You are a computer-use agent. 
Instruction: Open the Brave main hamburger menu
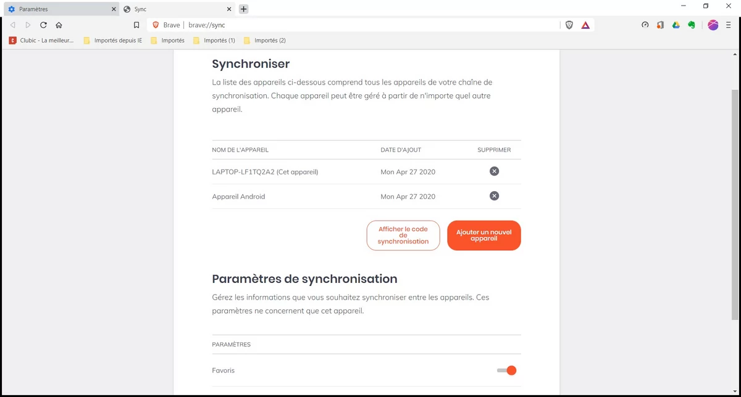point(729,25)
